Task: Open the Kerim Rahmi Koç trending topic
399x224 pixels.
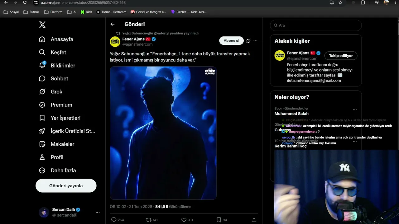Action: click(x=291, y=146)
